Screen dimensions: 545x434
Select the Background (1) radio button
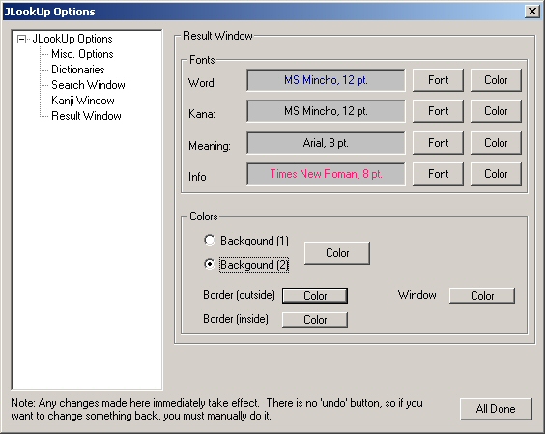[210, 240]
